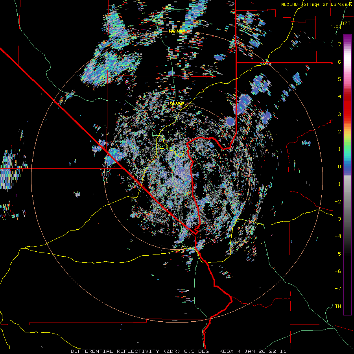
Task: Click the red band of the ZDR color bar
Action: [347, 106]
